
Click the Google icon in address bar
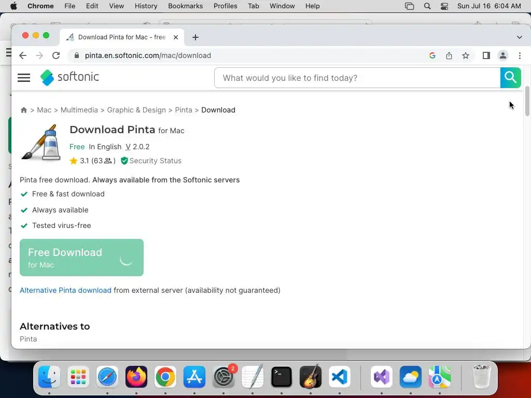click(x=432, y=55)
